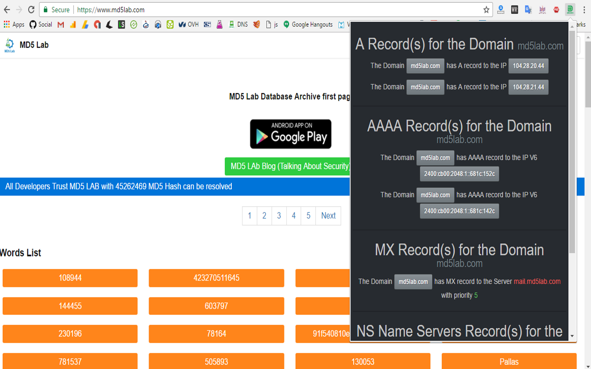Open the Pallas word button
591x369 pixels.
(509, 362)
